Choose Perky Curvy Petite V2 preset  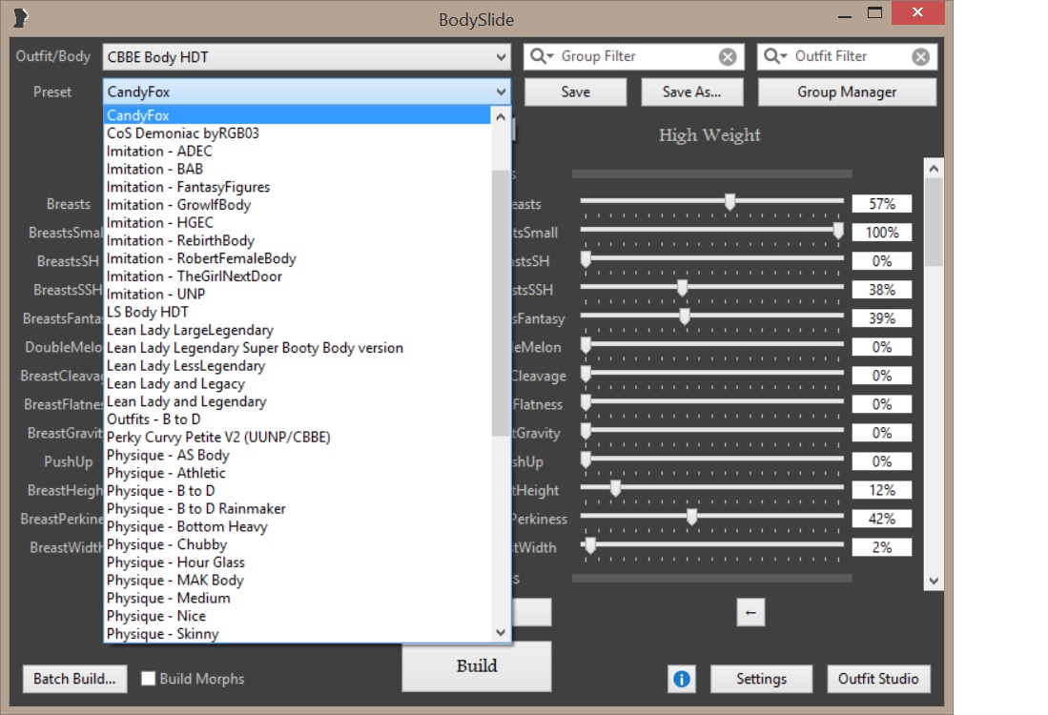(298, 437)
